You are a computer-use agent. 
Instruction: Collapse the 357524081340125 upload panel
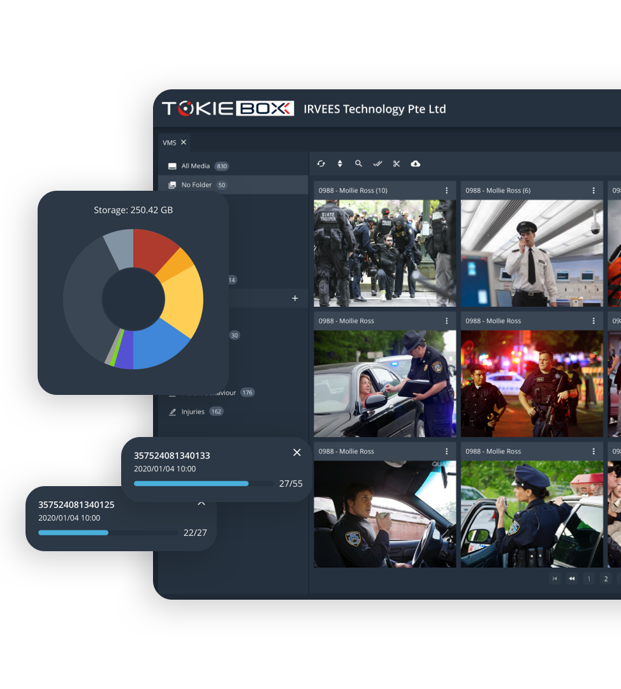[x=201, y=503]
